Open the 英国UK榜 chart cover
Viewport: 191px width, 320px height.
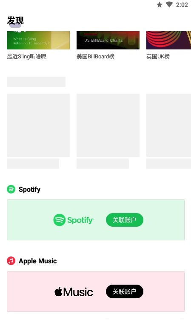[168, 40]
